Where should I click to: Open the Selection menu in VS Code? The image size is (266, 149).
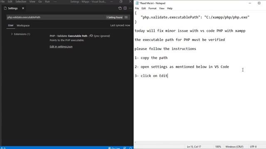click(x=21, y=2)
